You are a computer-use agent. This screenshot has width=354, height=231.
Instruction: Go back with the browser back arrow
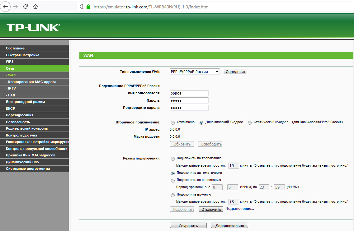tap(5, 7)
